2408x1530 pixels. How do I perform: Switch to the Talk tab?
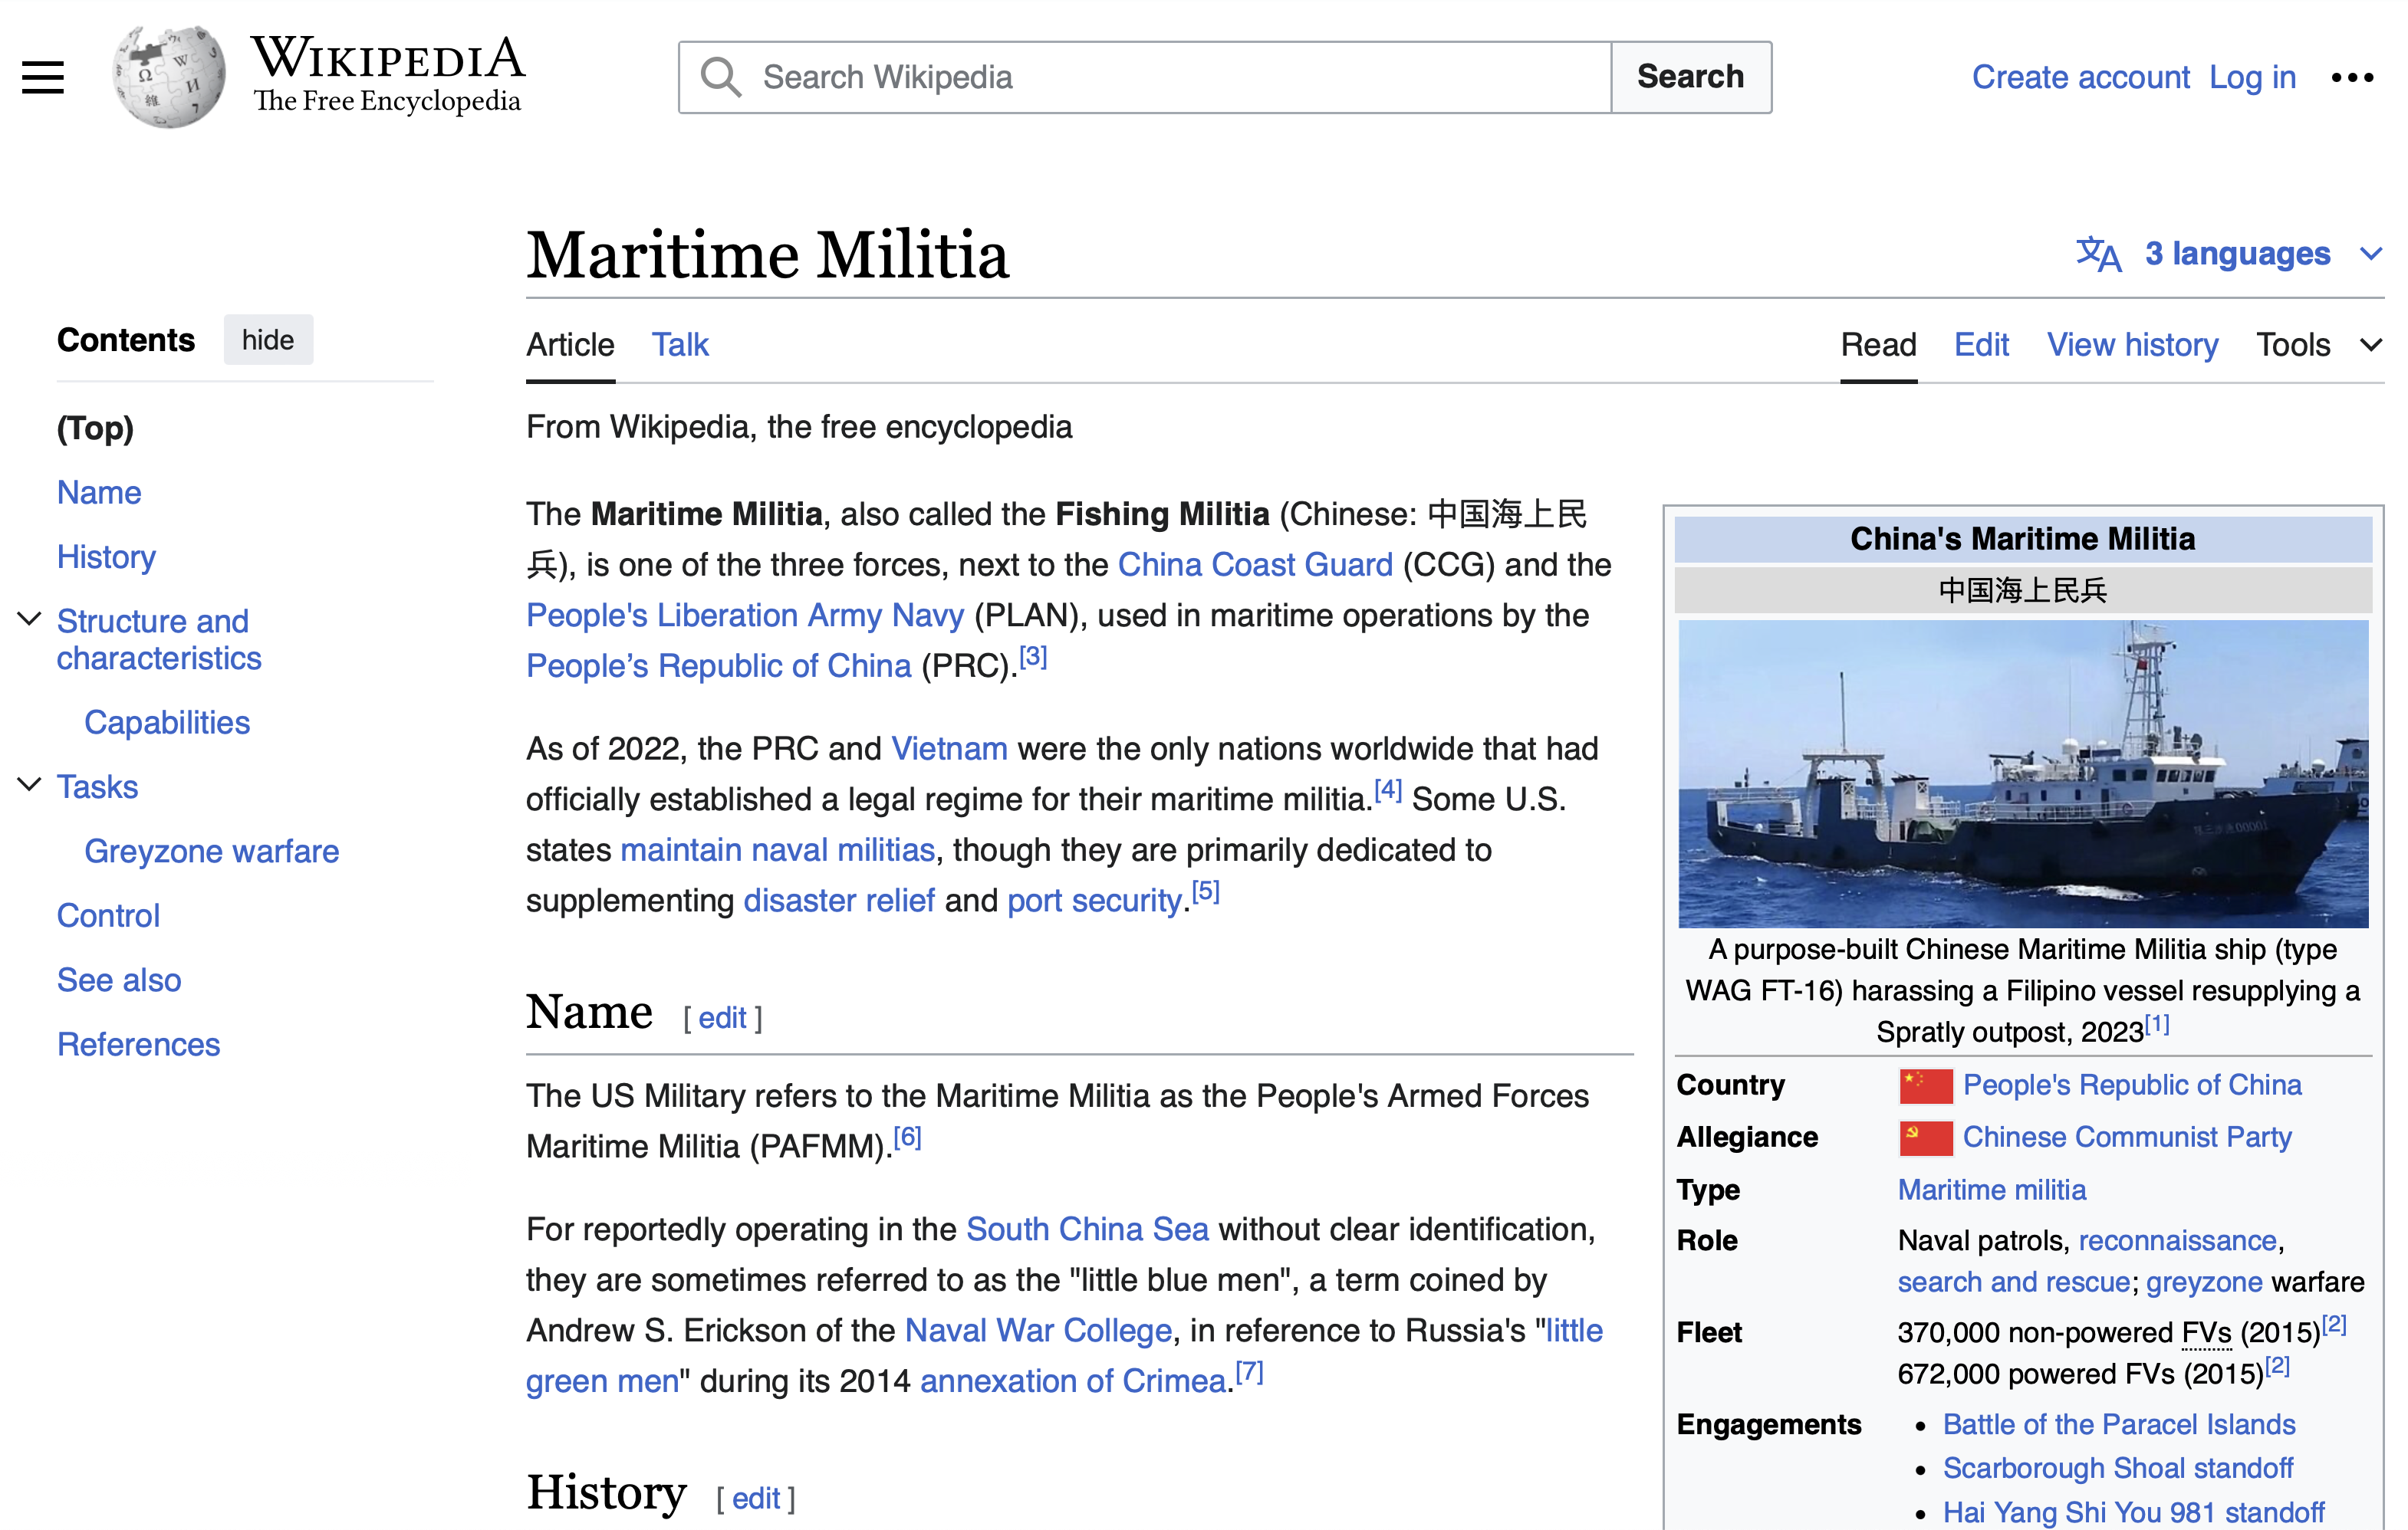pos(680,345)
